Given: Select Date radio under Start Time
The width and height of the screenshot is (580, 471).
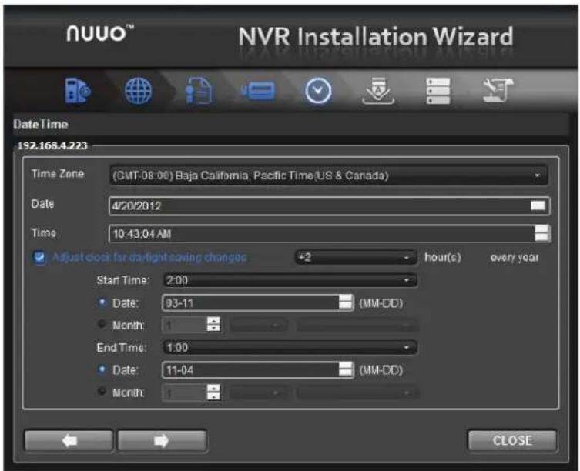Looking at the screenshot, I should pyautogui.click(x=102, y=302).
